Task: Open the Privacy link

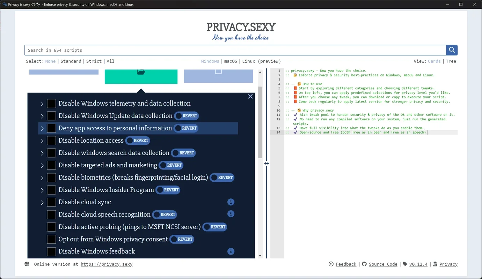Action: point(448,264)
